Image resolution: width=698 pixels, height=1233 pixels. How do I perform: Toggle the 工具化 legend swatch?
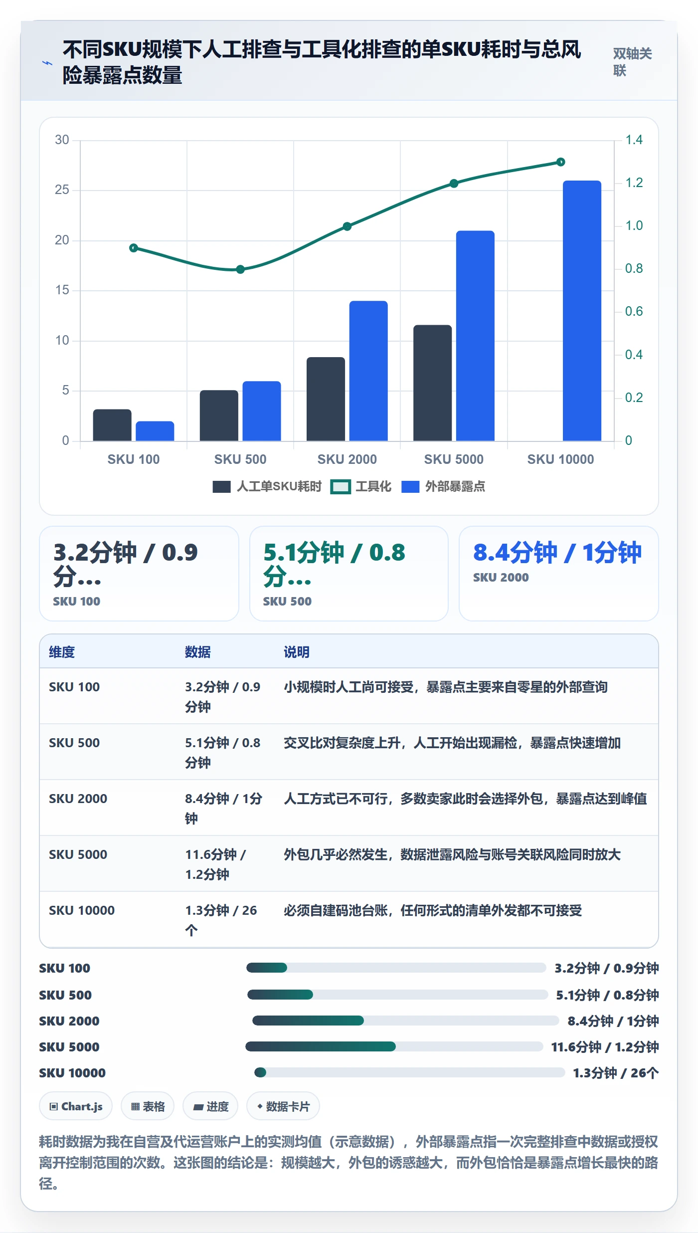tap(341, 487)
